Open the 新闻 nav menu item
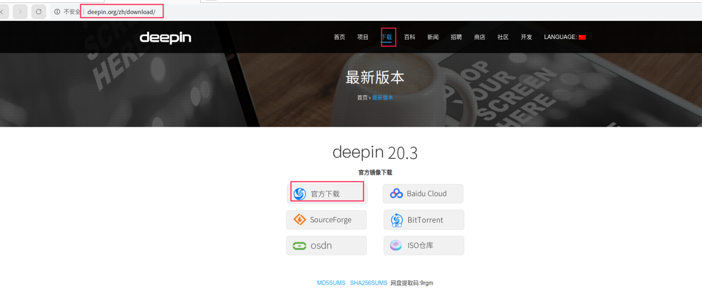This screenshot has width=702, height=293. 433,37
